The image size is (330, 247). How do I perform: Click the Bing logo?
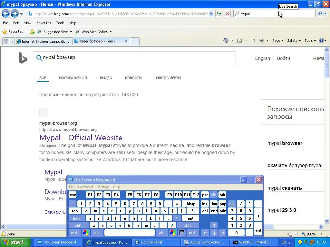click(x=23, y=58)
